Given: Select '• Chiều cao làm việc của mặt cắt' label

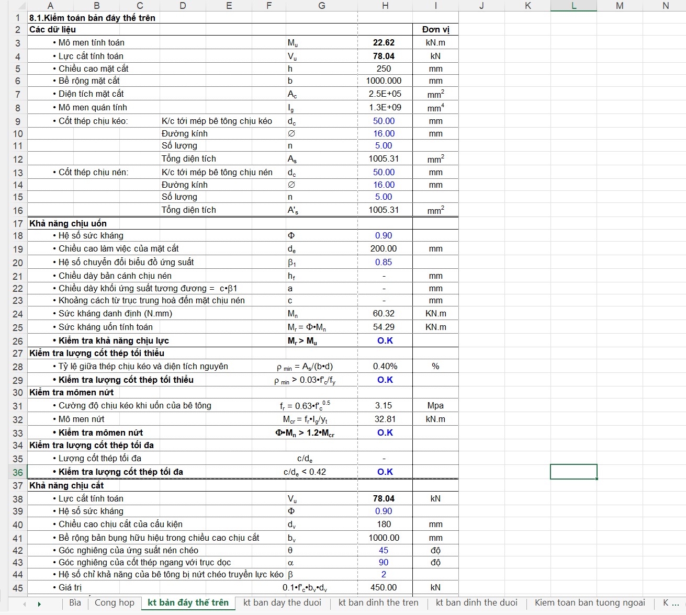Looking at the screenshot, I should coord(115,248).
